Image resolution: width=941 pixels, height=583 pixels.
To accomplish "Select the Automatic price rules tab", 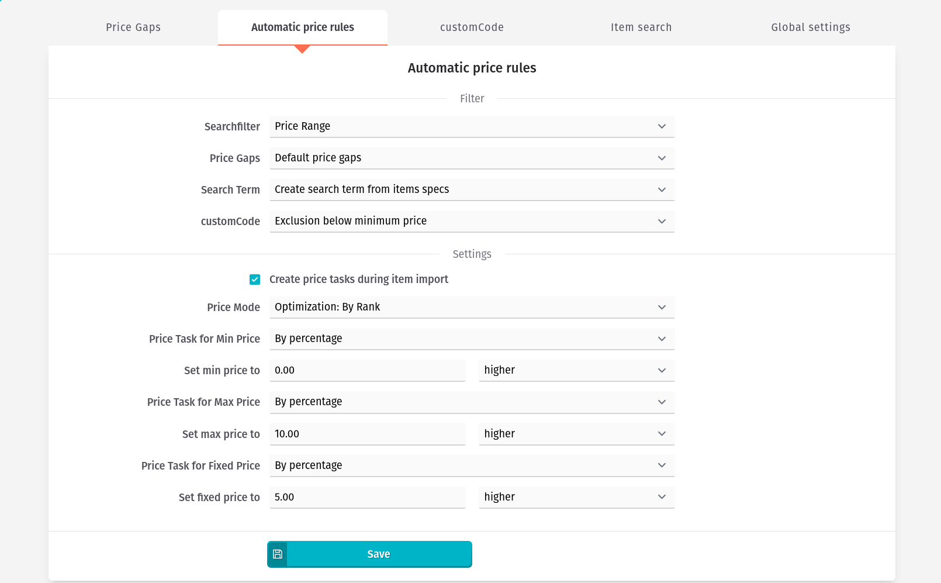I will tap(303, 27).
